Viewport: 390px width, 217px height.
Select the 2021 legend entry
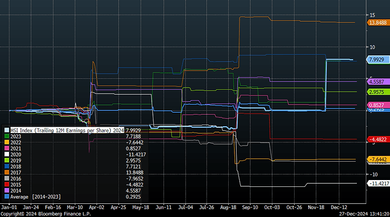[16, 149]
